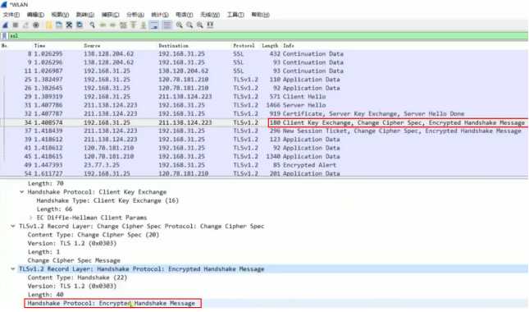Open the 统计(S) menu
Viewport: 529px width, 312px height.
click(160, 15)
